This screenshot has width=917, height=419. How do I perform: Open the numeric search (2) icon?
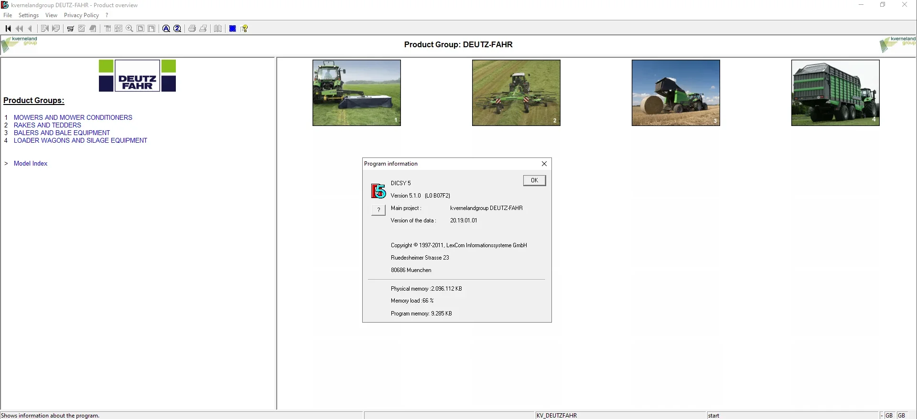177,29
